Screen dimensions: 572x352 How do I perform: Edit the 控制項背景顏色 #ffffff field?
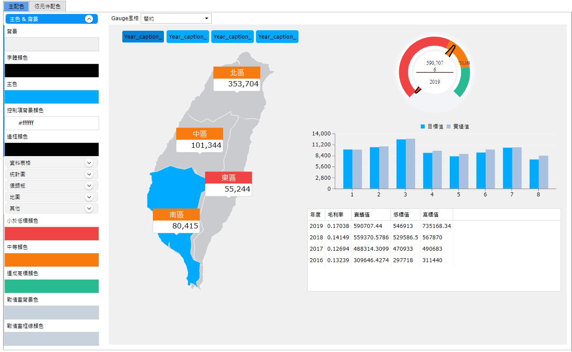point(52,123)
